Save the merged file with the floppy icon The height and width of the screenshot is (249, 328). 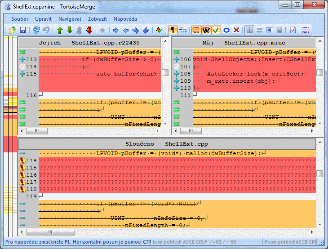point(23,30)
